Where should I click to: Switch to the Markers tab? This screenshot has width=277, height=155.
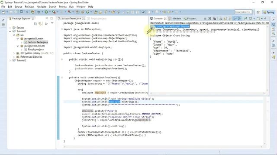175,19
